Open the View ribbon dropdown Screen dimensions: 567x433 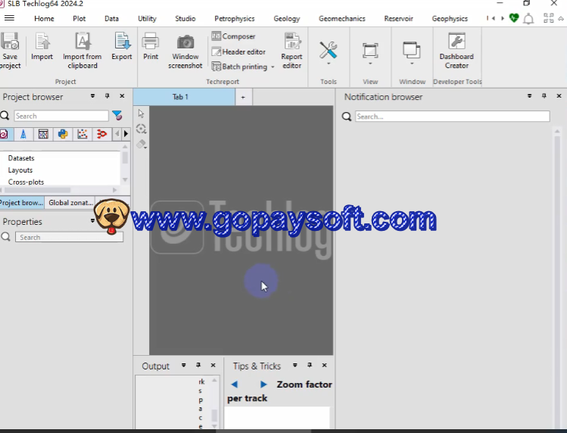coord(370,53)
